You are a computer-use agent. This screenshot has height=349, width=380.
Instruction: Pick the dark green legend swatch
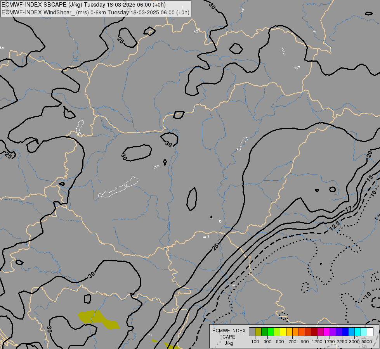click(x=264, y=332)
